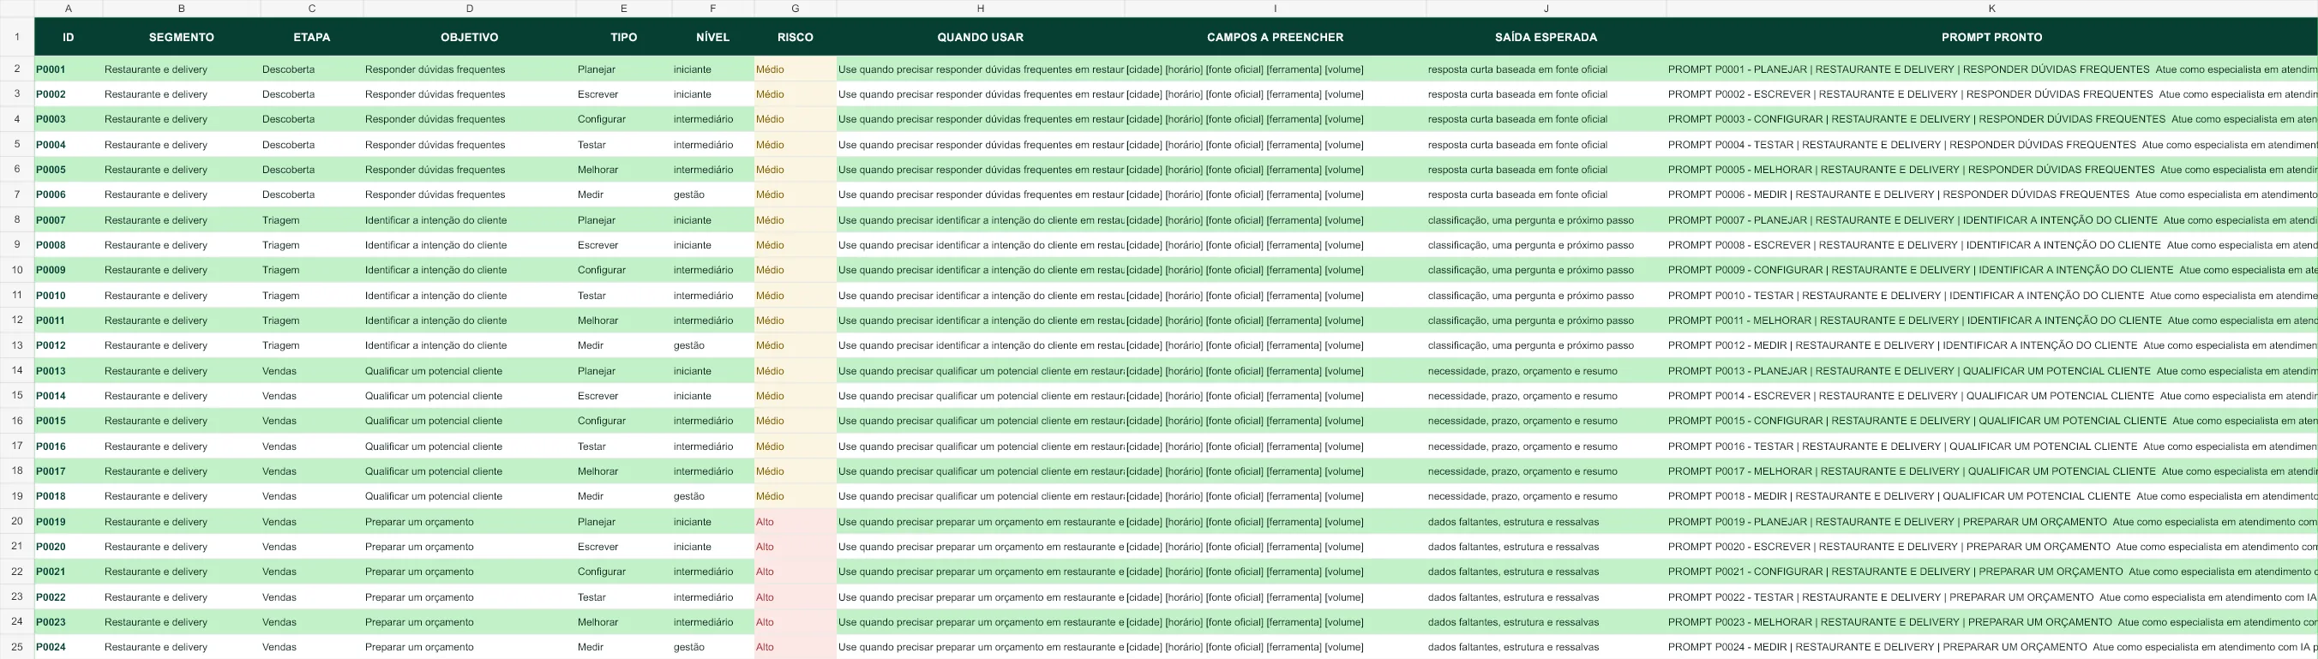
Task: Click Objetivo cell in row P0021
Action: click(x=469, y=571)
